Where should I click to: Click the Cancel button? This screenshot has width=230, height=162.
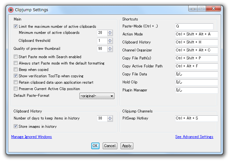110,146
